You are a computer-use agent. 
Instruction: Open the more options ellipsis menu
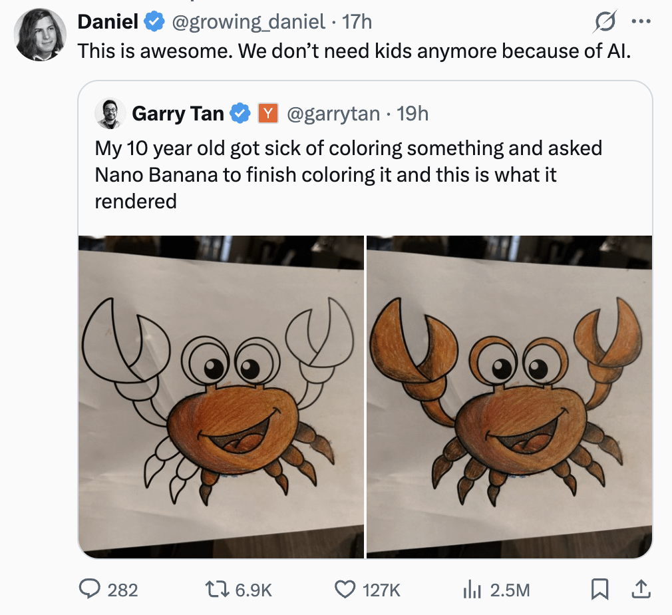(641, 22)
